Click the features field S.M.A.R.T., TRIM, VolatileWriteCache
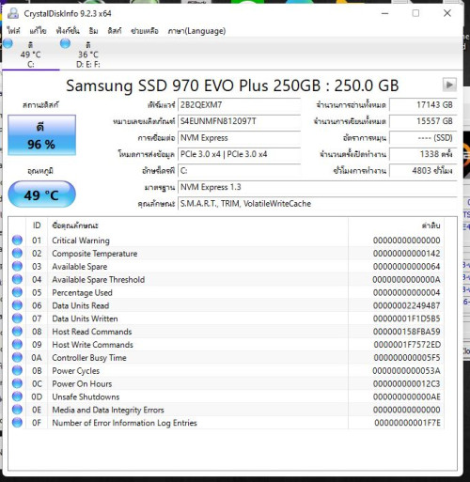Screen dimensions: 470x482 (318, 204)
